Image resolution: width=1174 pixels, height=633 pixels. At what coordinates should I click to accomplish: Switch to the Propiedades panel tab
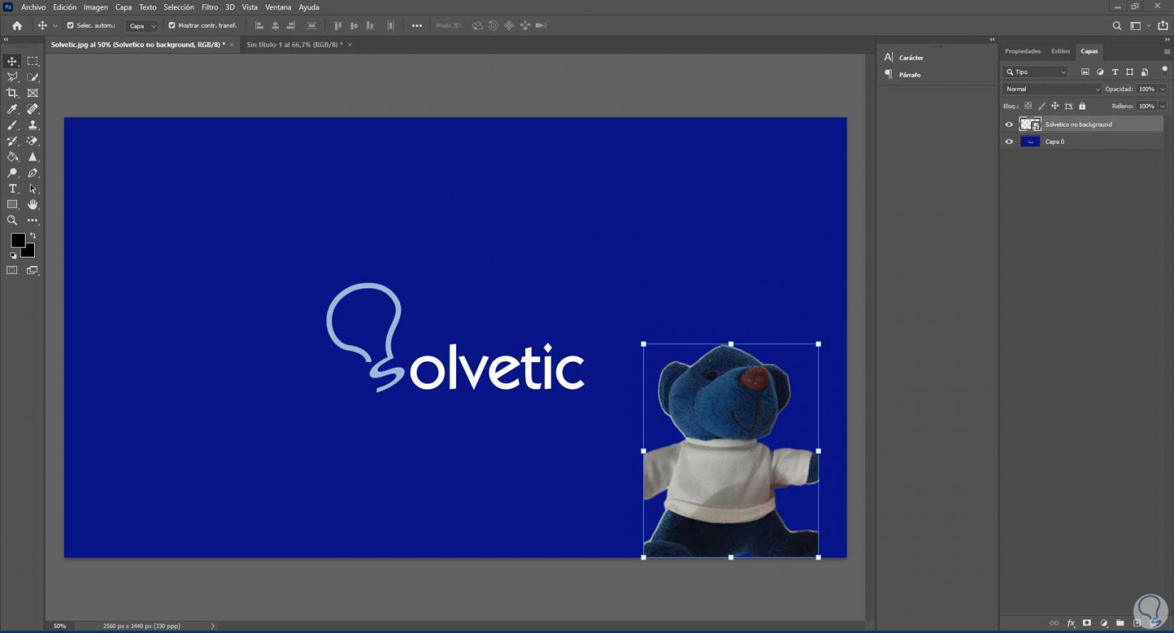coord(1022,51)
